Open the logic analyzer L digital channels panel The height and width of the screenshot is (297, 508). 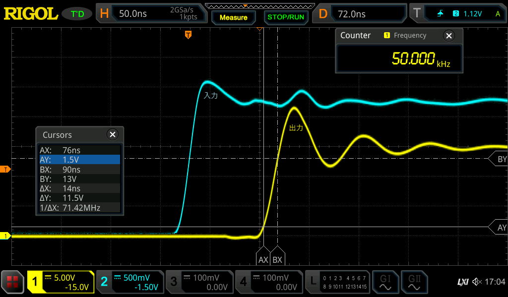coord(337,282)
